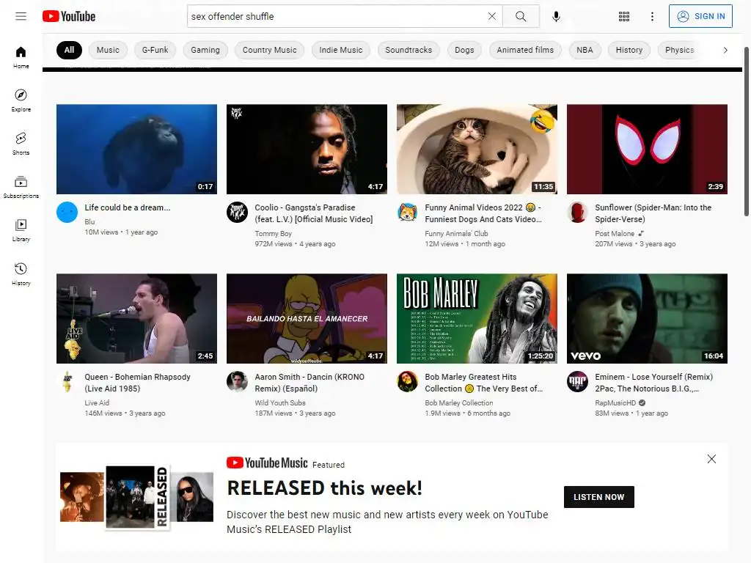Open Bob Marley Greatest Hits title
The height and width of the screenshot is (563, 751).
484,383
